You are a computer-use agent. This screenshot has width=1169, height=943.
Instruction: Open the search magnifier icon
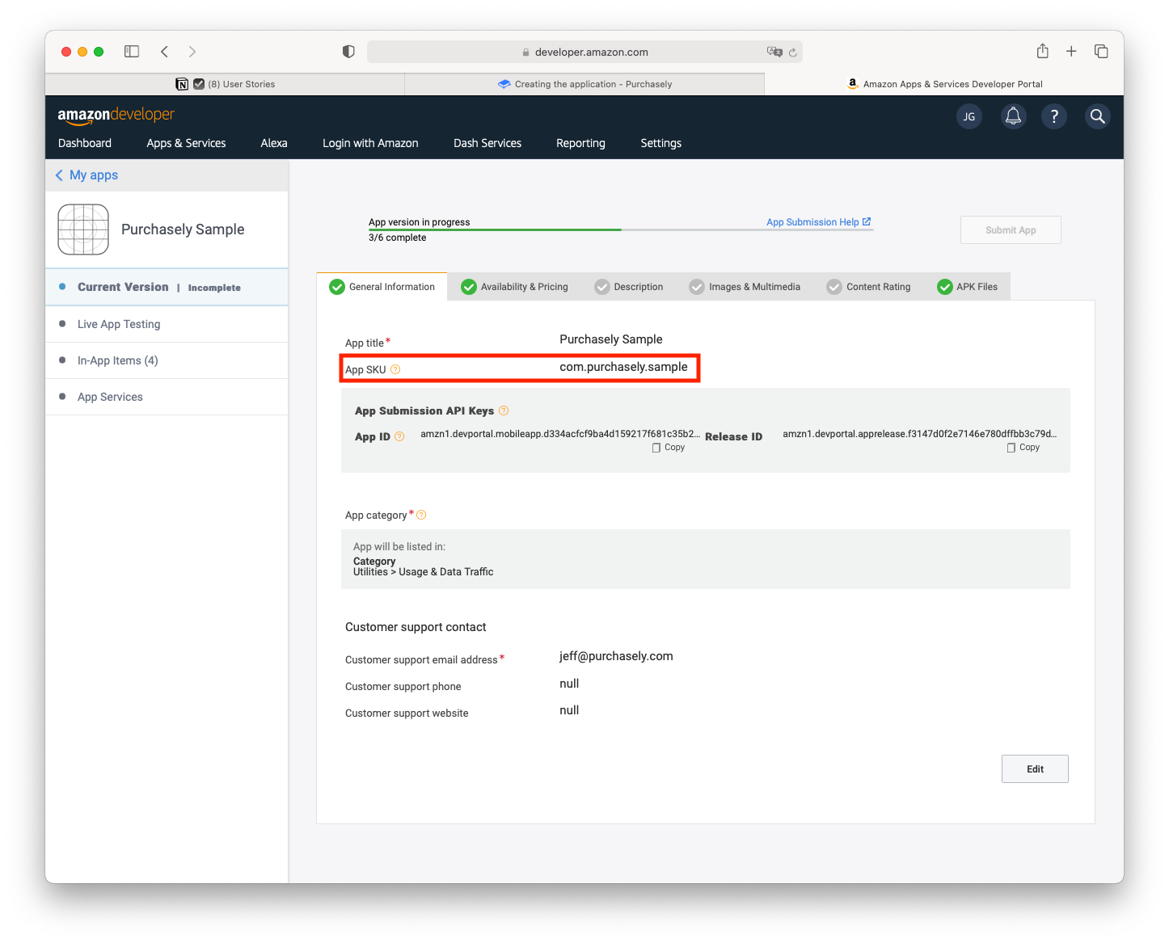click(x=1097, y=116)
